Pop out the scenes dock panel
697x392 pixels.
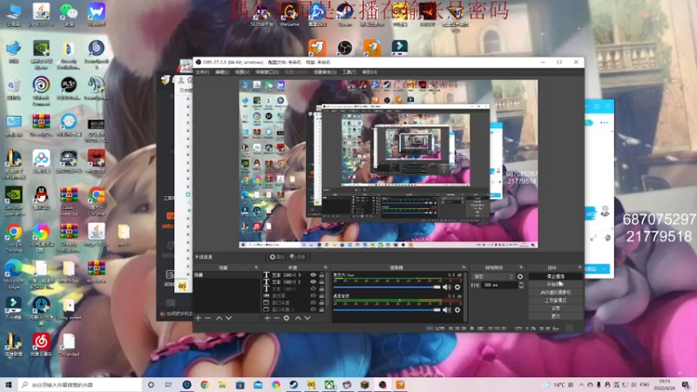tap(256, 267)
